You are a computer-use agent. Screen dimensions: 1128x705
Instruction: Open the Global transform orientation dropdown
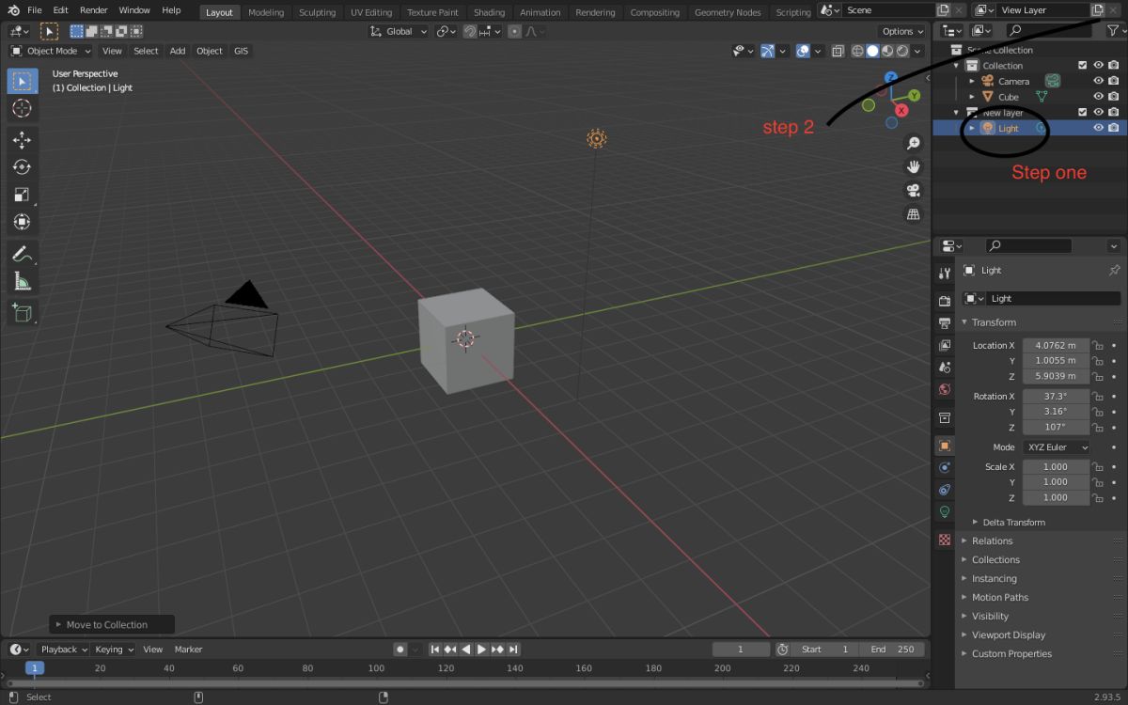coord(399,31)
